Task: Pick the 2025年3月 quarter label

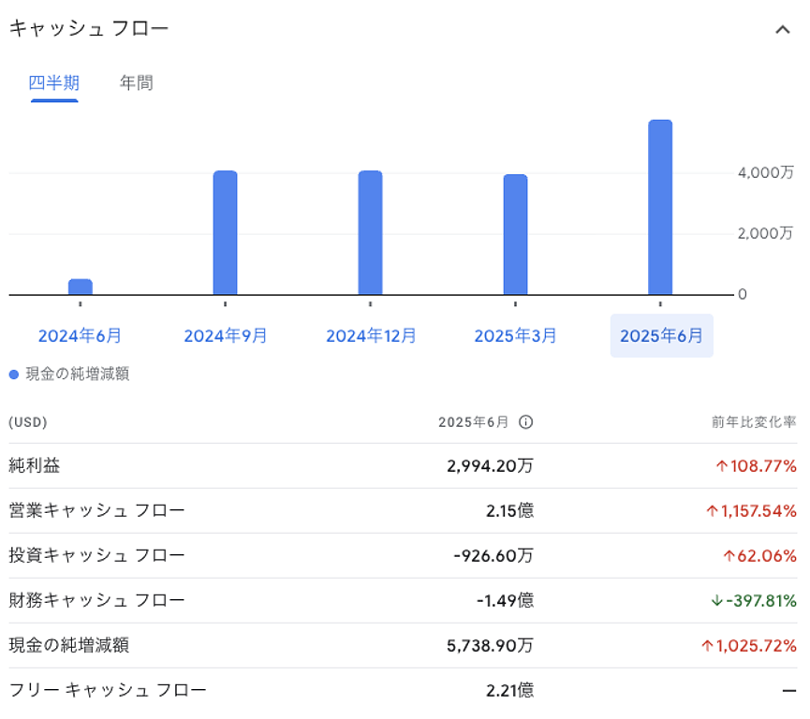Action: pyautogui.click(x=515, y=336)
